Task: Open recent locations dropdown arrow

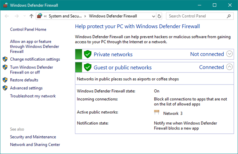Action: coord(25,16)
